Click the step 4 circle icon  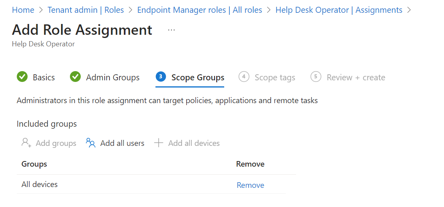[244, 77]
